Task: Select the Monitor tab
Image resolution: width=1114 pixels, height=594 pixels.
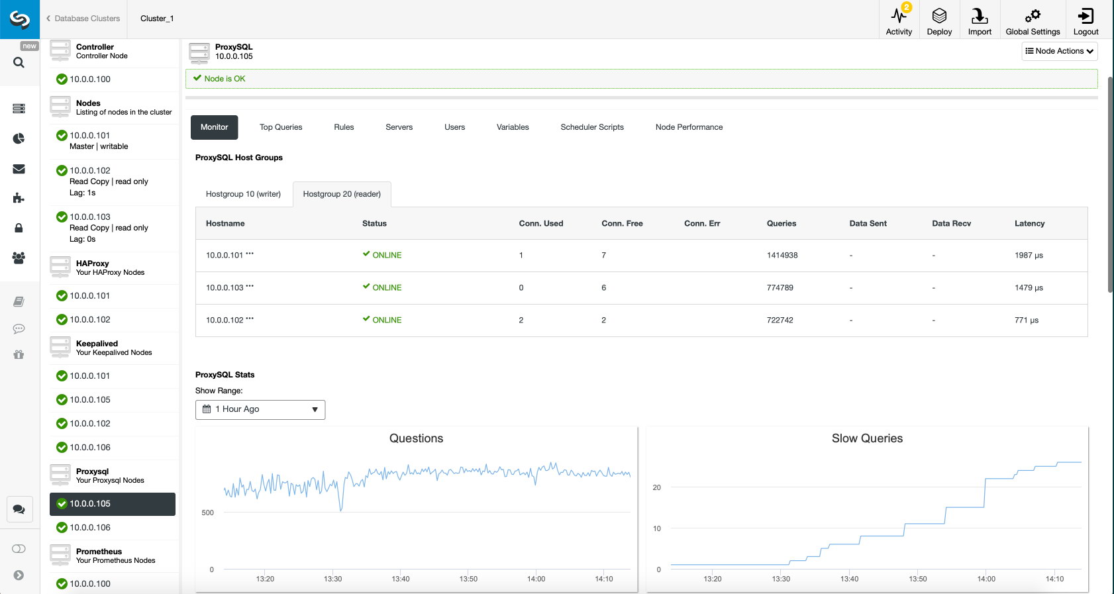Action: [214, 127]
